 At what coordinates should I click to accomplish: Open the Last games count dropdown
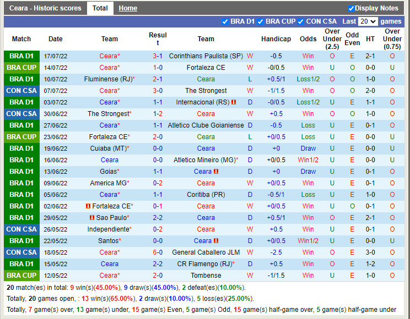pyautogui.click(x=368, y=21)
